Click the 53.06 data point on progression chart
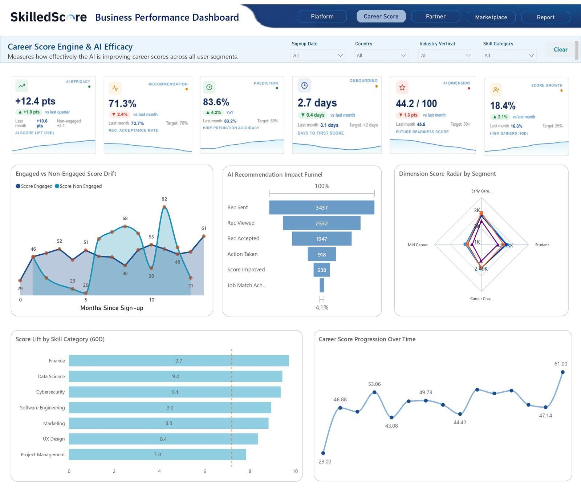The image size is (581, 501). coord(374,392)
